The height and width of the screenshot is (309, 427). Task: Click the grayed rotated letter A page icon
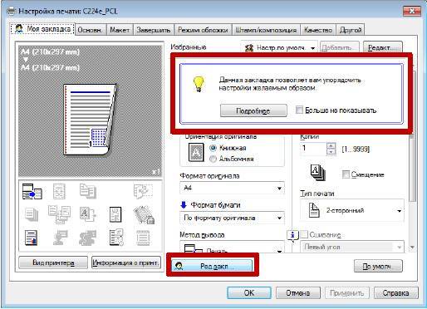click(87, 214)
